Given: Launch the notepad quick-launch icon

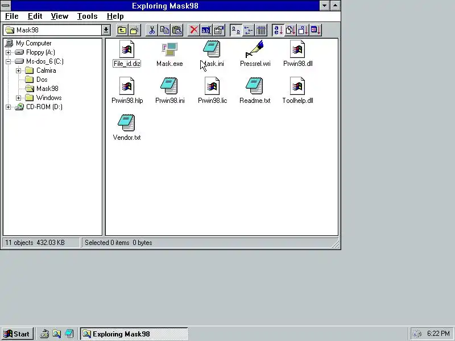Looking at the screenshot, I should pyautogui.click(x=69, y=334).
